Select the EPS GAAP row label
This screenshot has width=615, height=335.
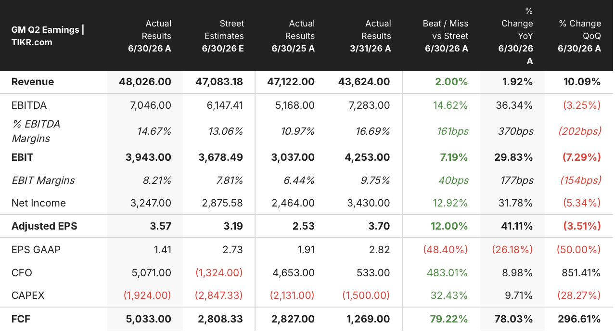point(36,250)
